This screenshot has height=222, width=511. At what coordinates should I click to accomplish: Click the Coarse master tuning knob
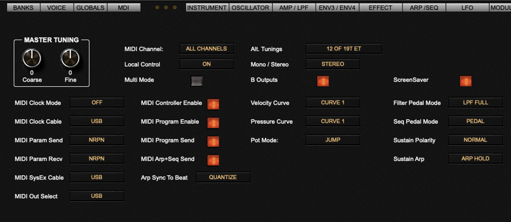[x=32, y=58]
